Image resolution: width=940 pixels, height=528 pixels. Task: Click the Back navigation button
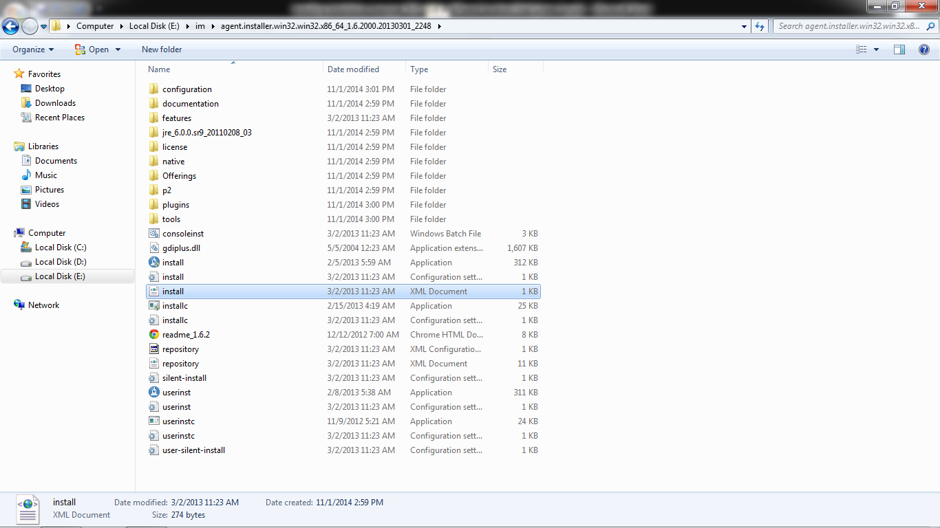[x=10, y=25]
